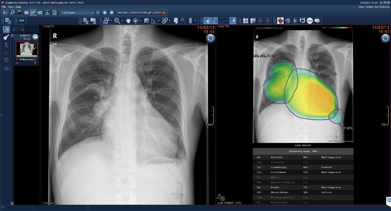Open the colon analysis icon
Viewport: 391px width, 211px height.
click(x=303, y=21)
